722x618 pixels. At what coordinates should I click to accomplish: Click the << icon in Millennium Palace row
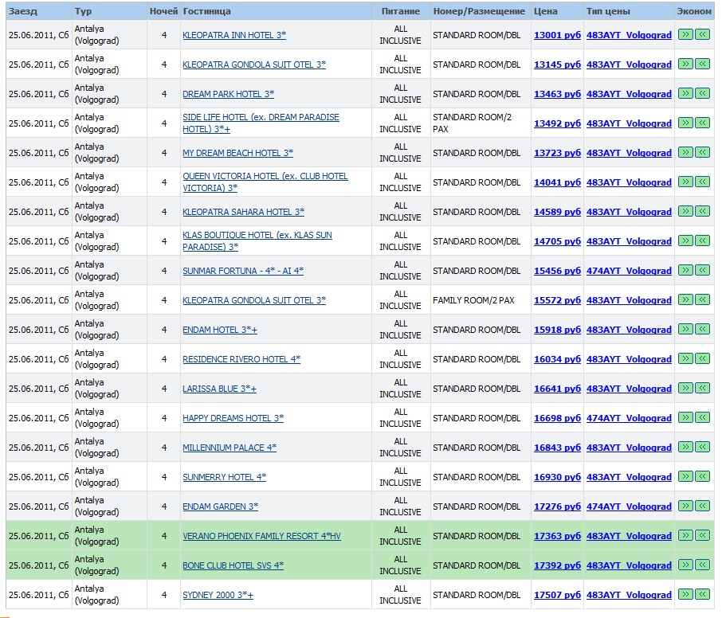click(x=702, y=448)
